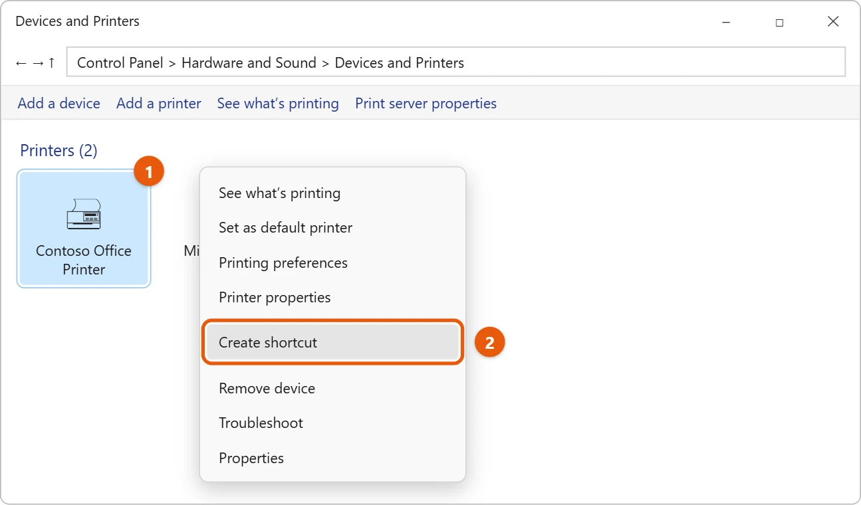Choose Remove device in context menu

[x=332, y=389]
